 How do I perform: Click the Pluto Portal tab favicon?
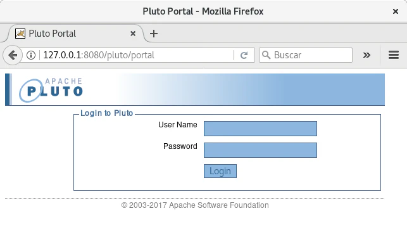tap(20, 34)
